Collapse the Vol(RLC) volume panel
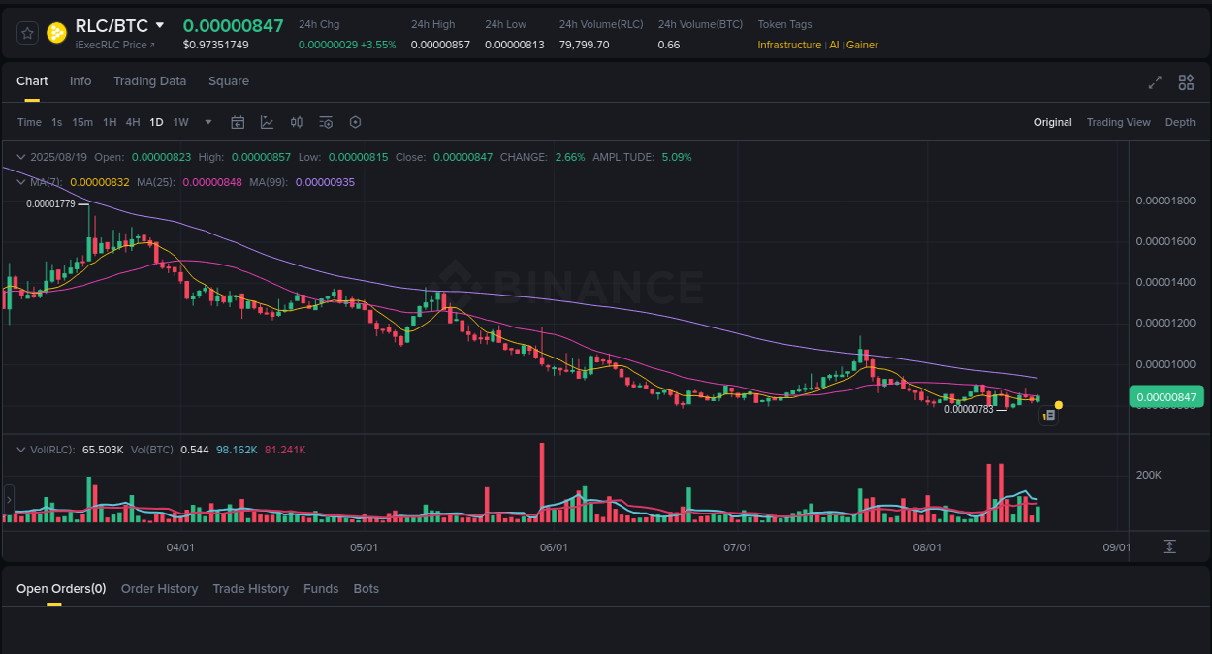Image resolution: width=1212 pixels, height=654 pixels. coord(19,449)
